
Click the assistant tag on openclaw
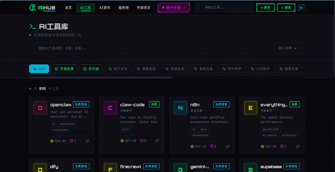[x=67, y=124]
